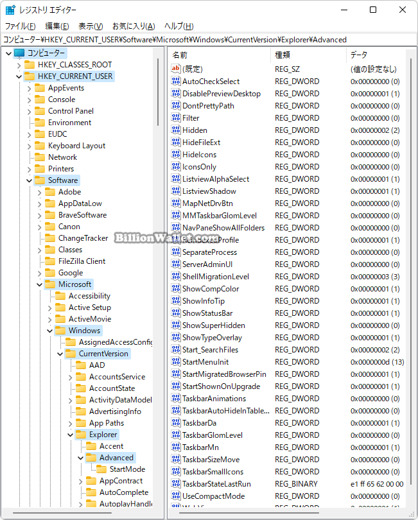Click the DWORD icon beside TaskbarSmallIcons
Viewport: 418px width, 520px height.
pyautogui.click(x=176, y=471)
